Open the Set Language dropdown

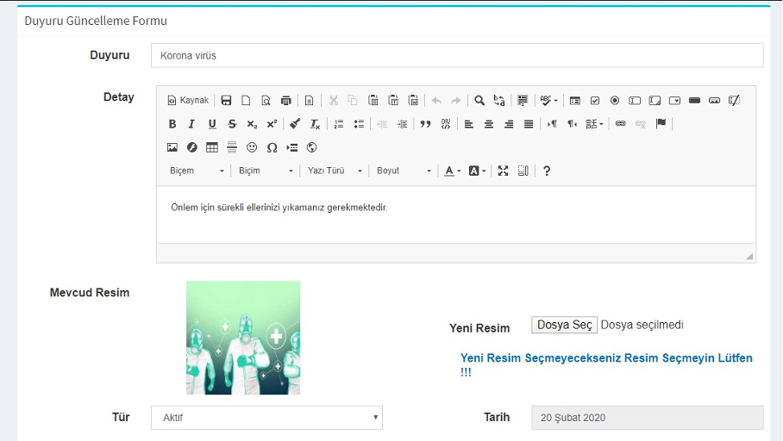(594, 124)
